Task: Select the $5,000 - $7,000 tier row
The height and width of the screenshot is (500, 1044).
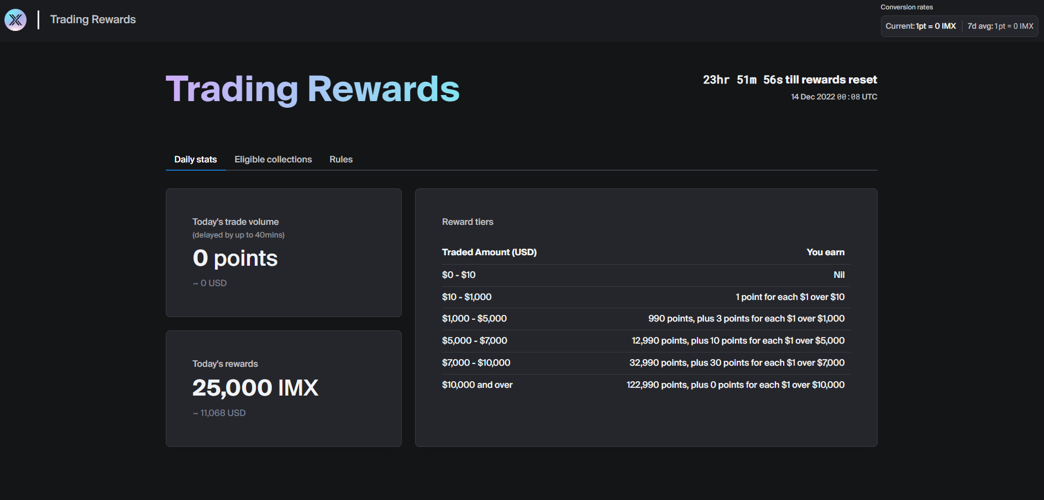Action: [x=645, y=340]
